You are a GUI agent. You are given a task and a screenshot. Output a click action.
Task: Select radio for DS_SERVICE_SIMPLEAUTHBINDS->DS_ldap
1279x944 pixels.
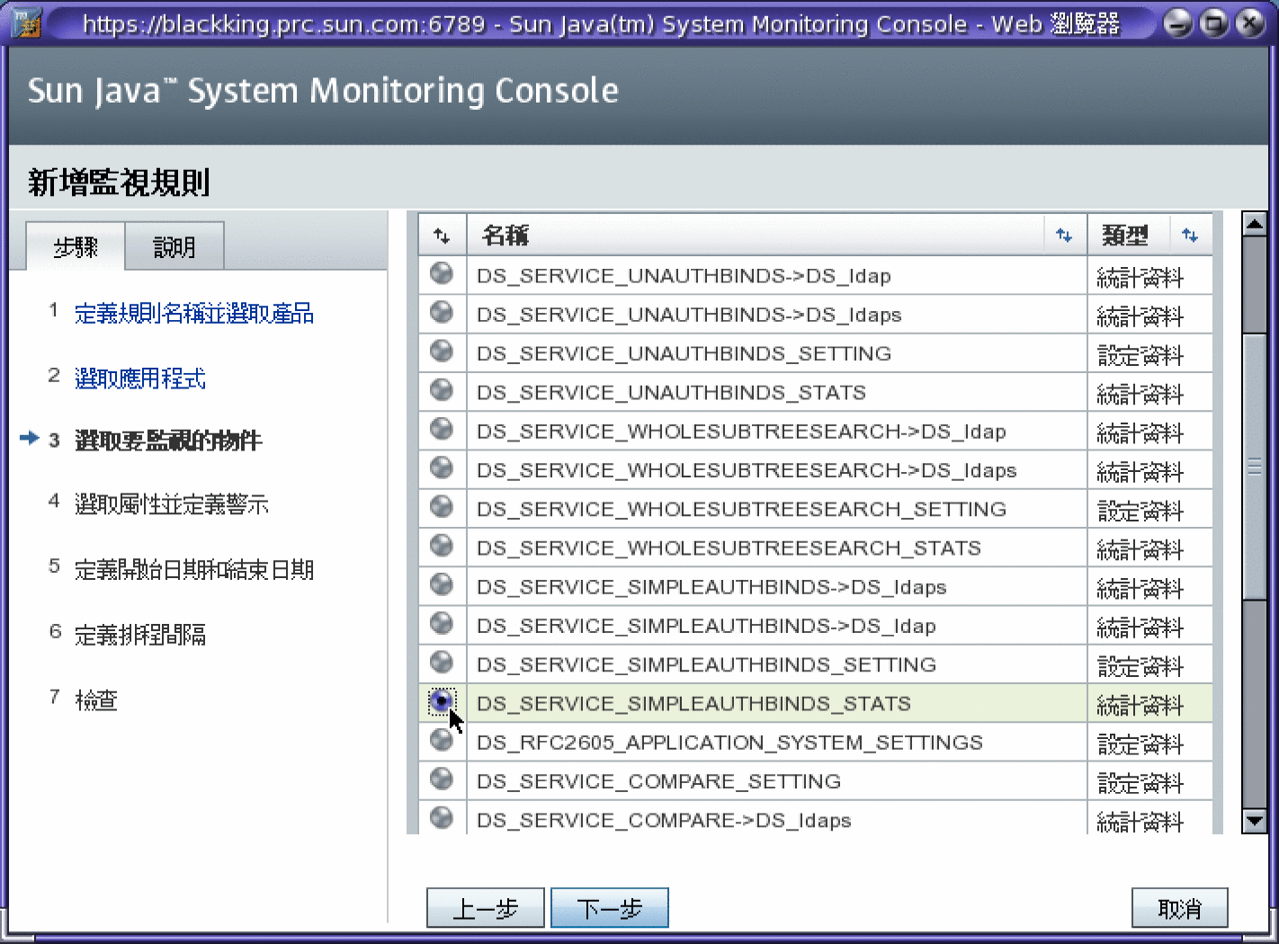coord(442,623)
